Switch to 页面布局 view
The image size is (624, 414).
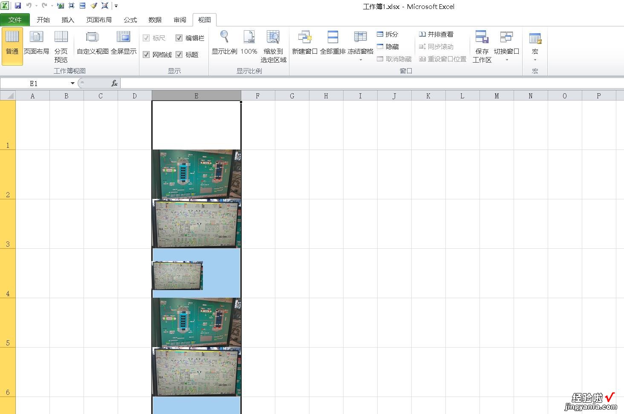[36, 43]
